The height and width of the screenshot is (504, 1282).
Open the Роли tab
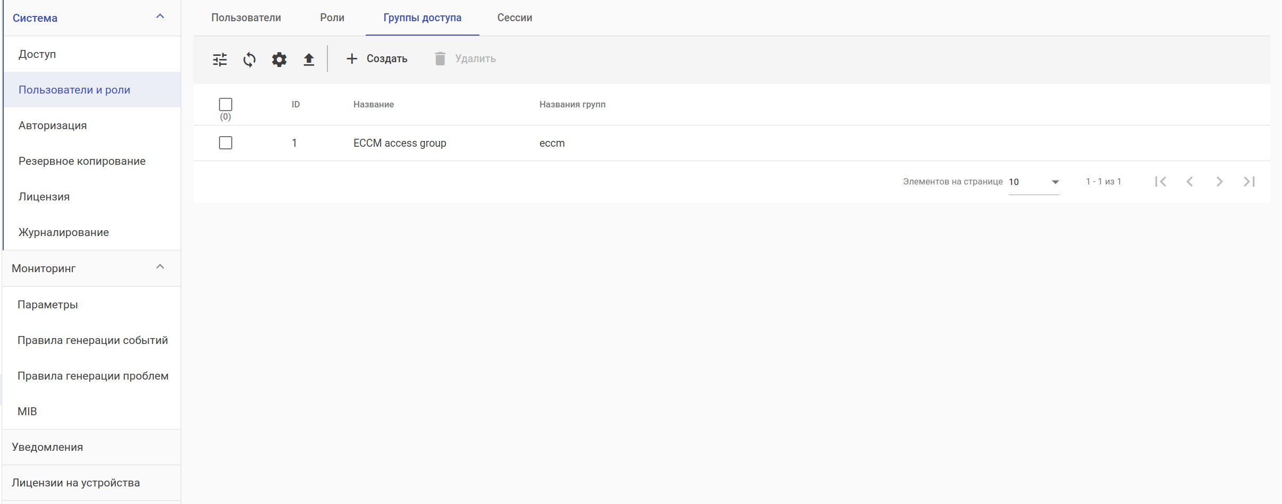(332, 18)
